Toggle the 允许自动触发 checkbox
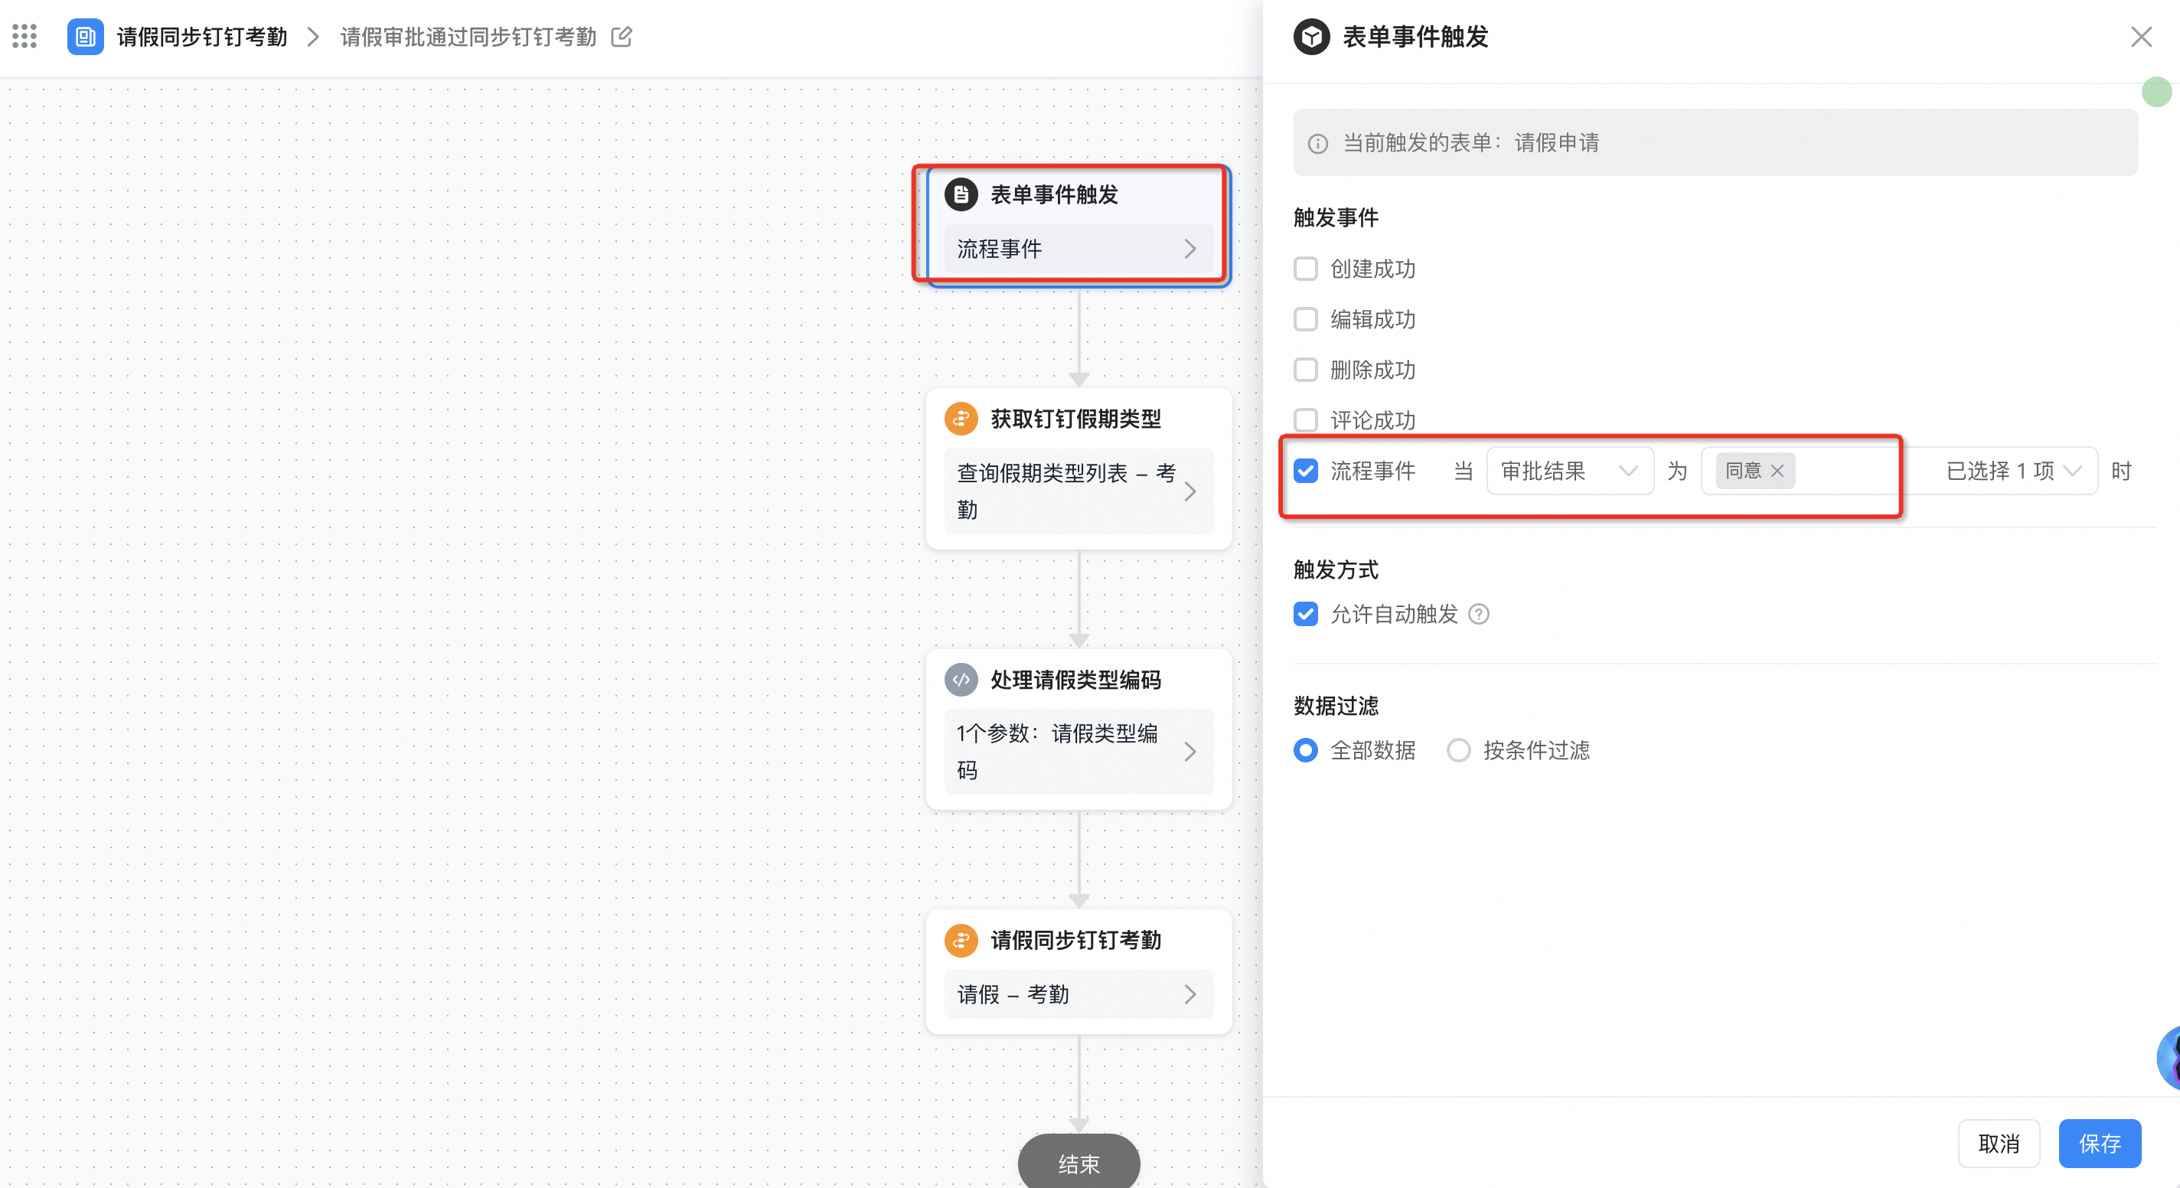 [1306, 615]
